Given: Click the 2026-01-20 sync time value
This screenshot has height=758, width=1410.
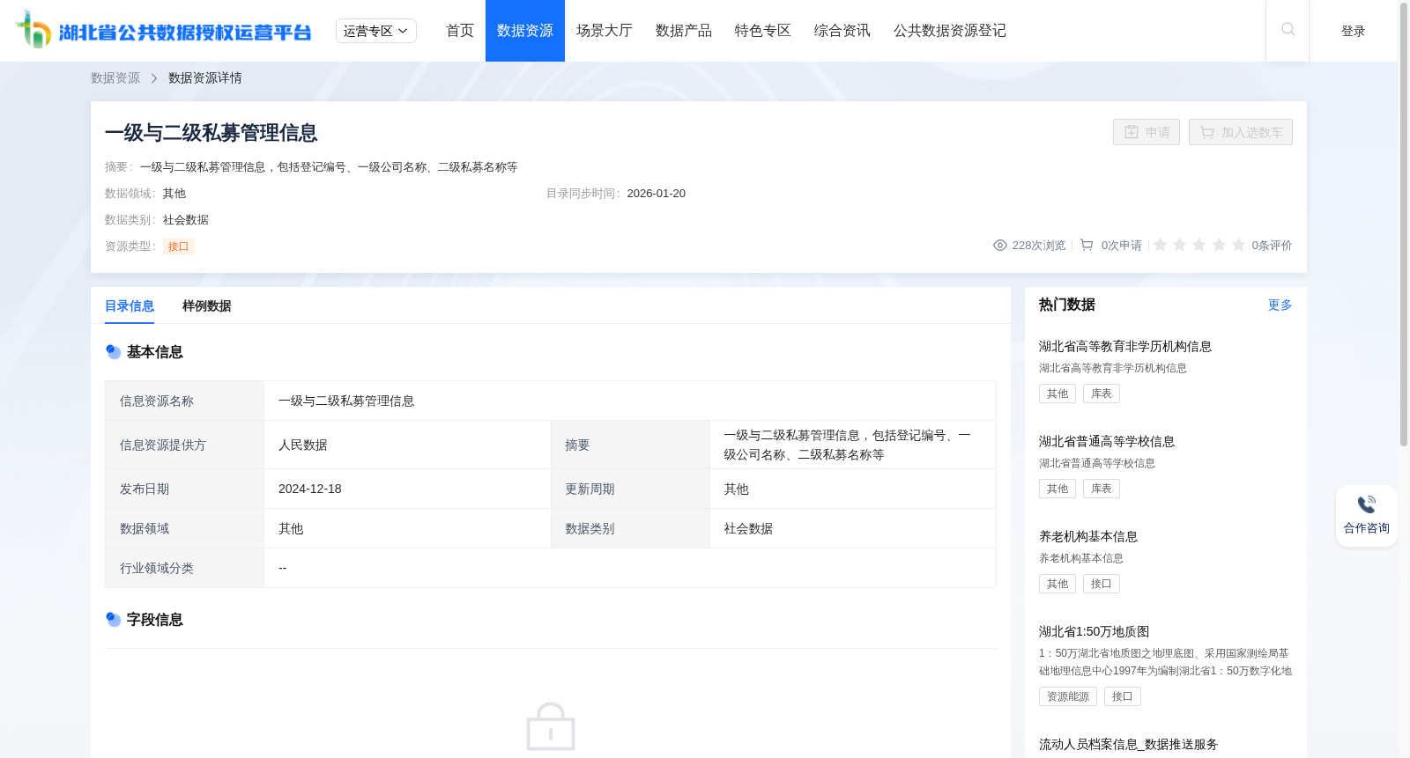Looking at the screenshot, I should pos(656,194).
